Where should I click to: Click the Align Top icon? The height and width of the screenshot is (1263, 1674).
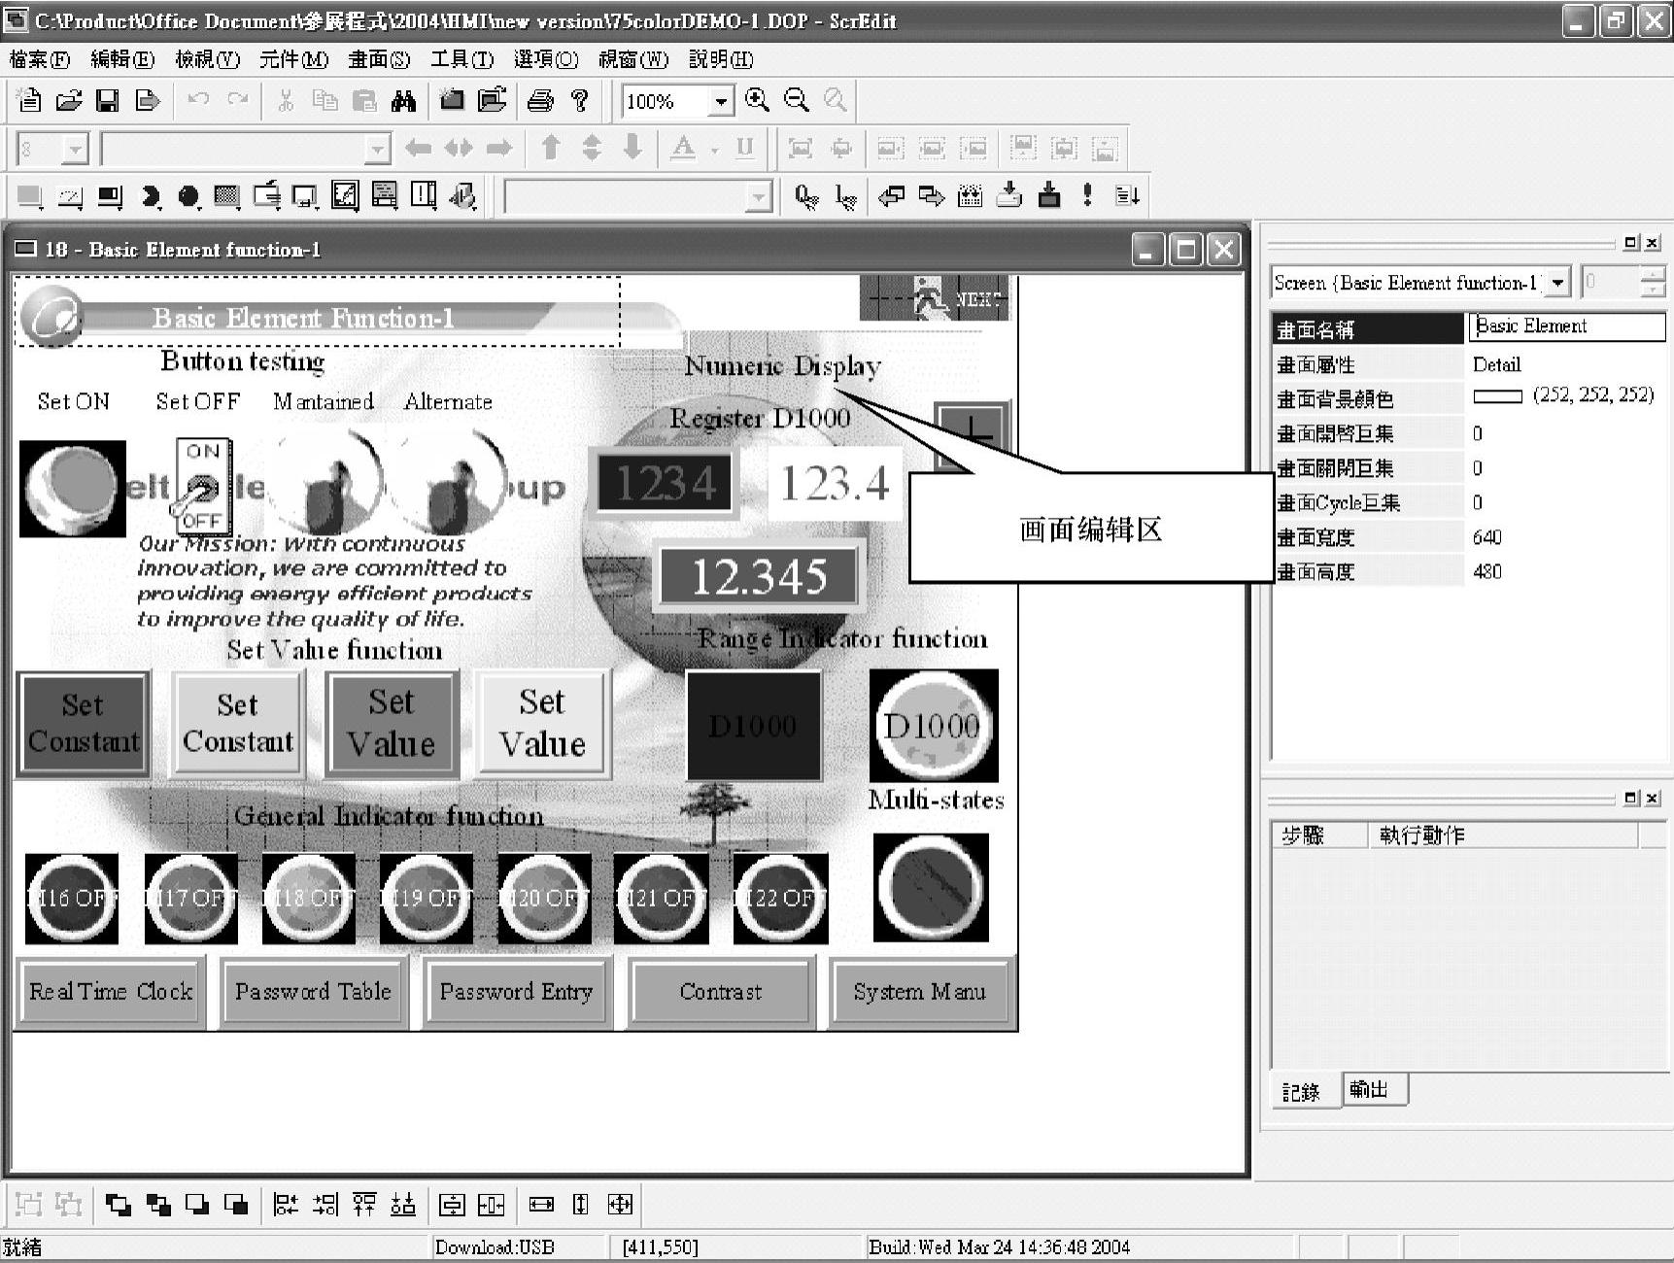364,1206
